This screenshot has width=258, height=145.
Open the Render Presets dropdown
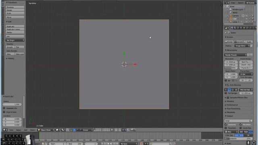point(235,55)
